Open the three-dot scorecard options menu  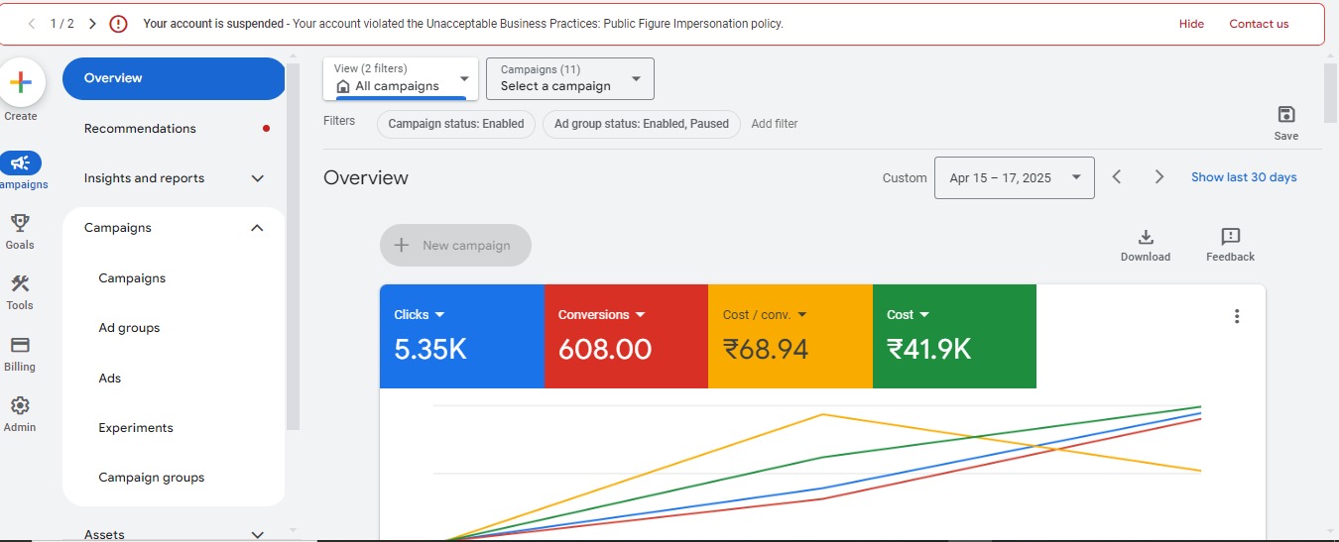pos(1237,316)
